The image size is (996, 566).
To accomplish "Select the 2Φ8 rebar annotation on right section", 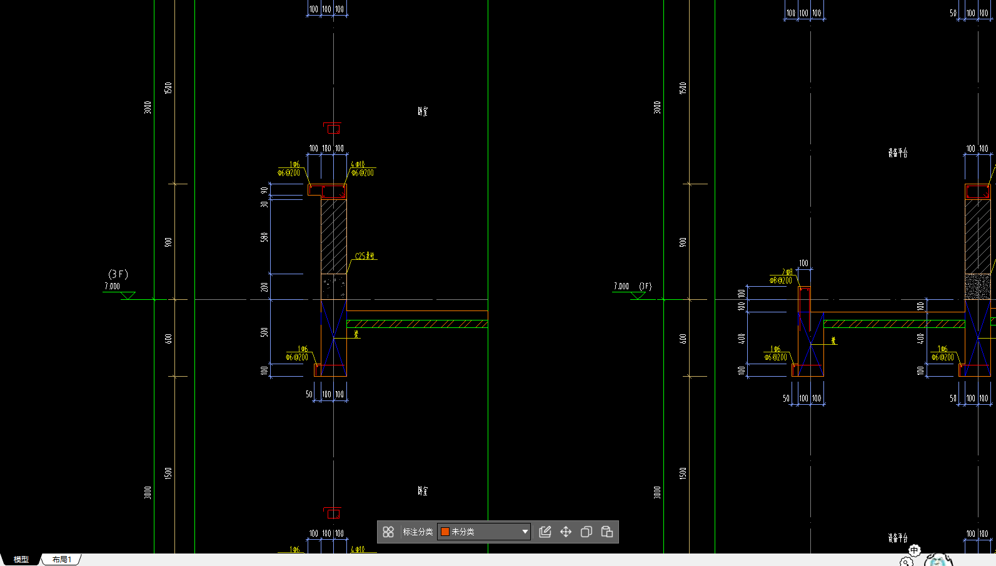I will coord(788,272).
